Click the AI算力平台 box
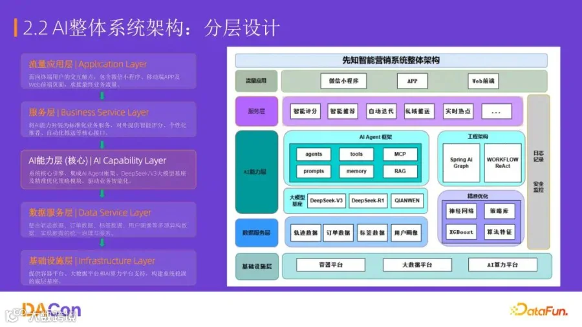Image resolution: width=582 pixels, height=327 pixels. point(502,265)
